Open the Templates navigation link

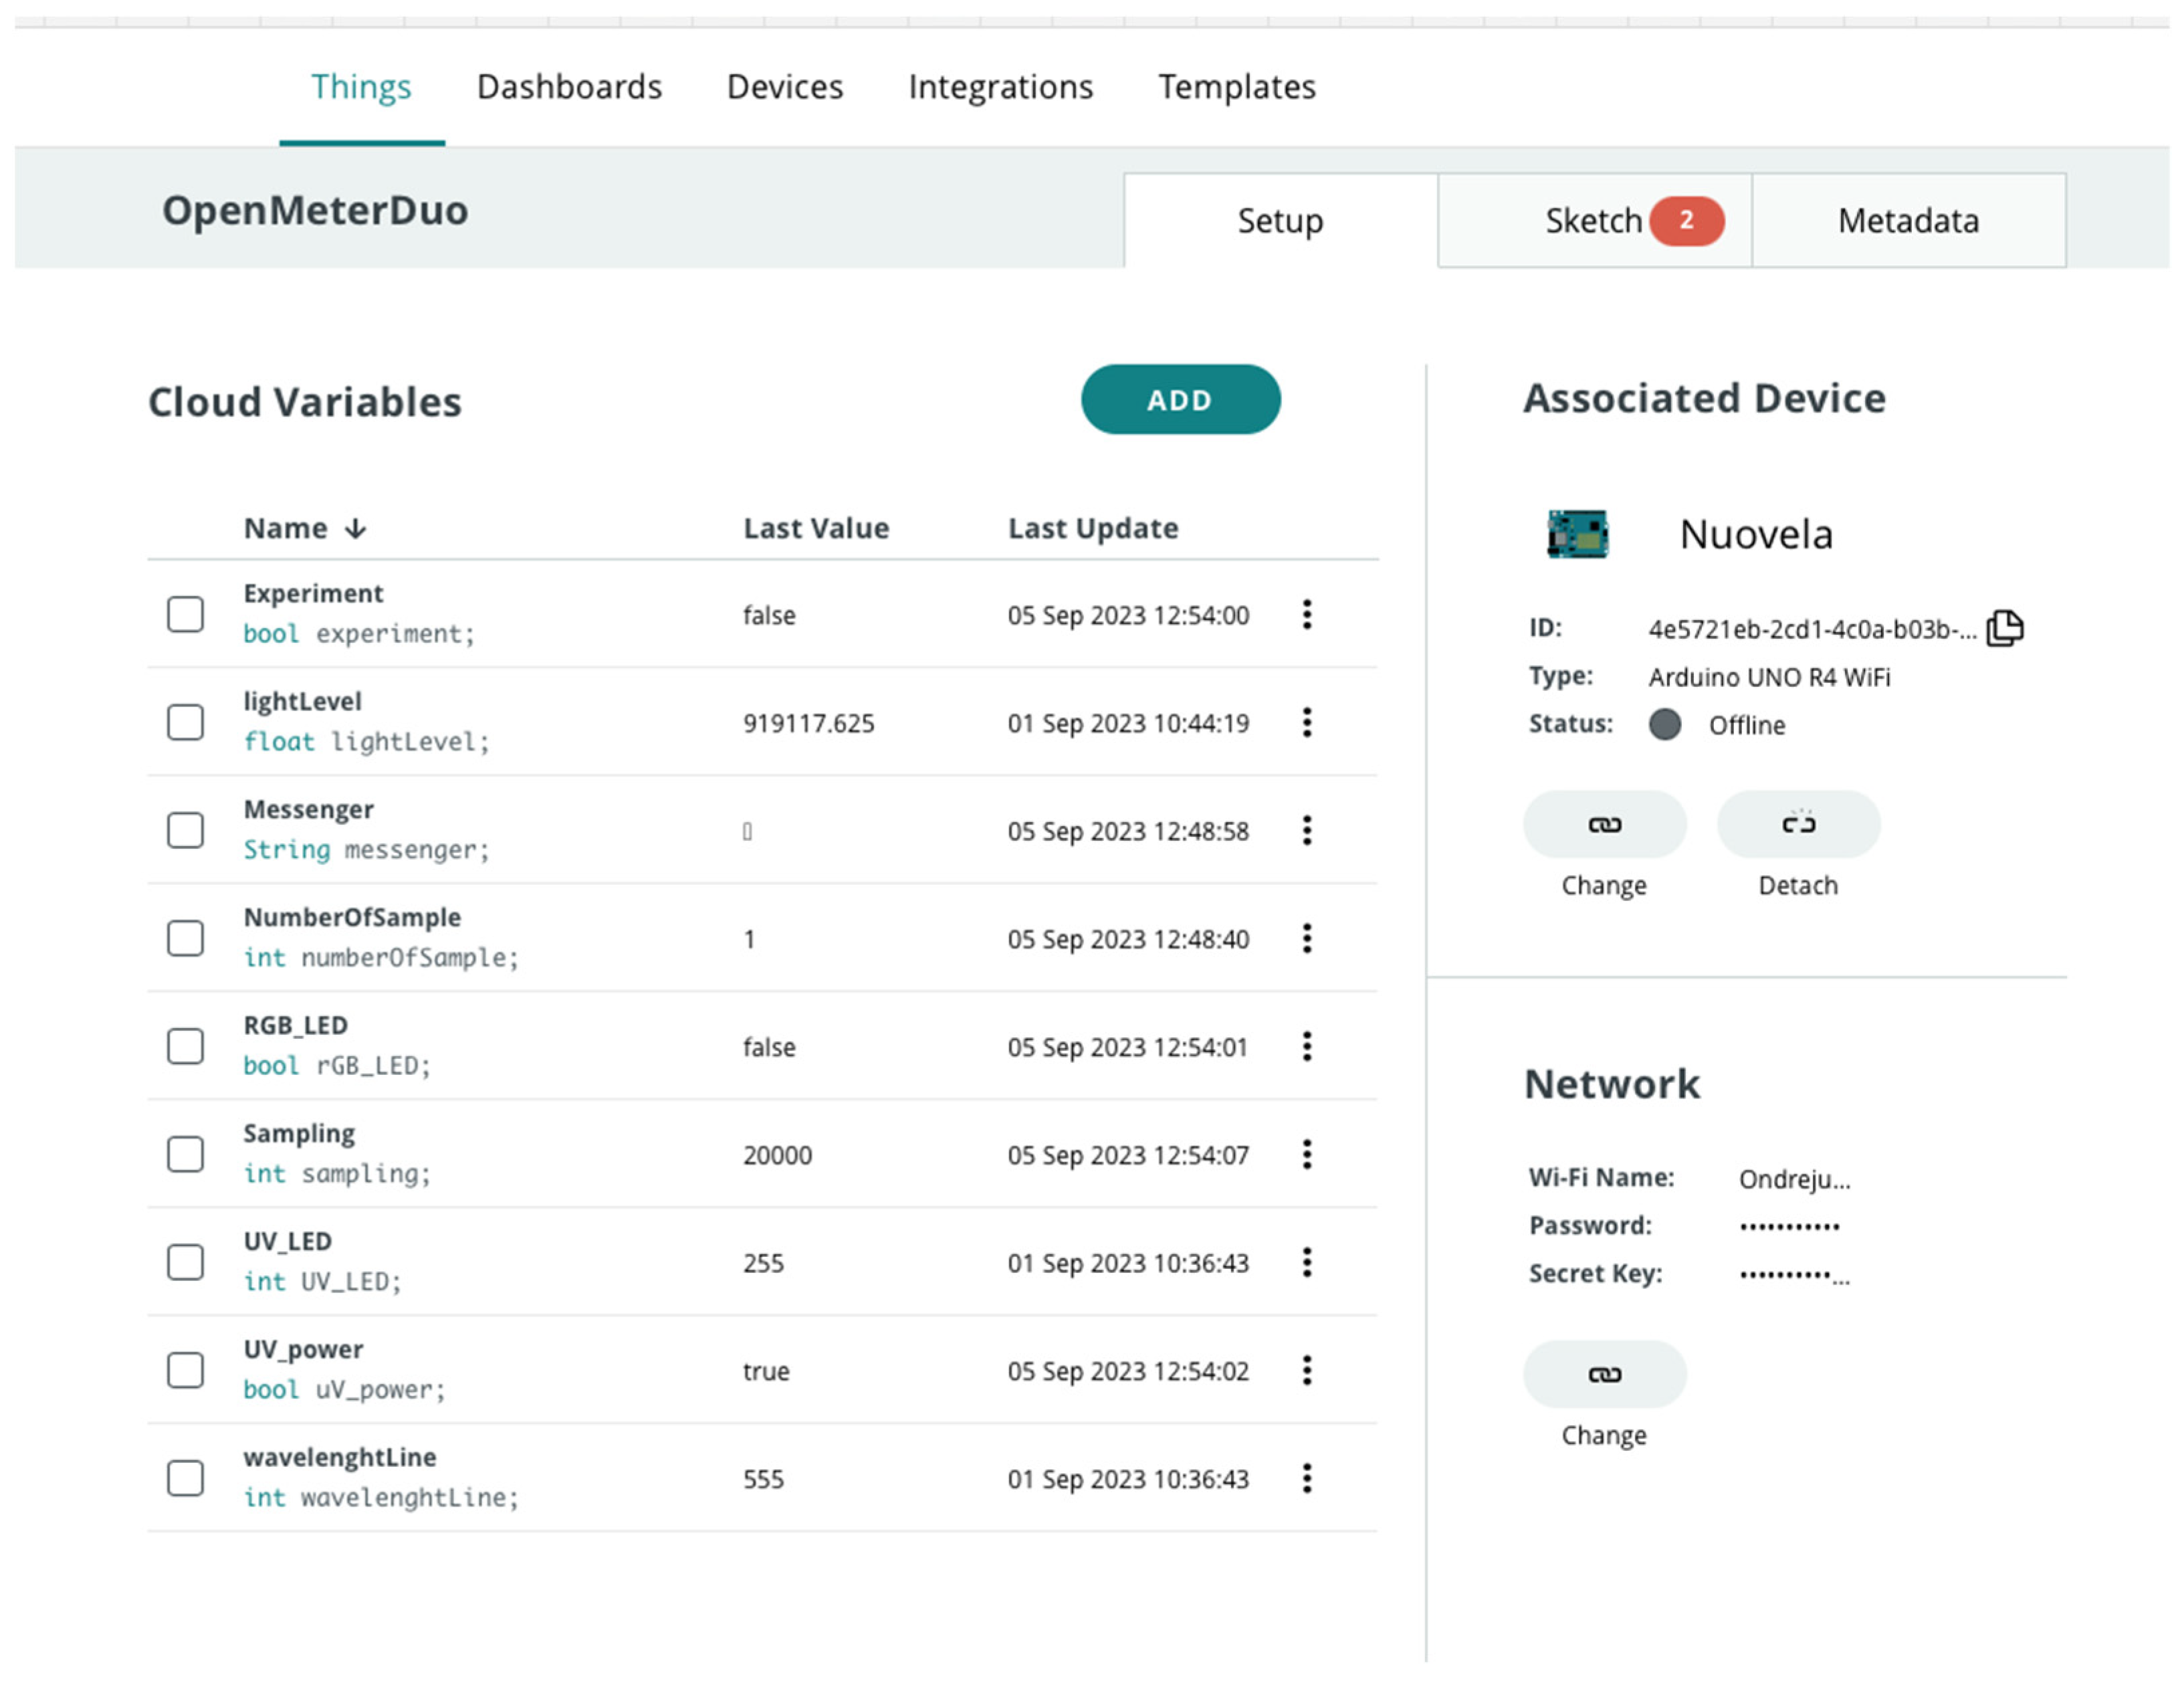pos(1236,87)
